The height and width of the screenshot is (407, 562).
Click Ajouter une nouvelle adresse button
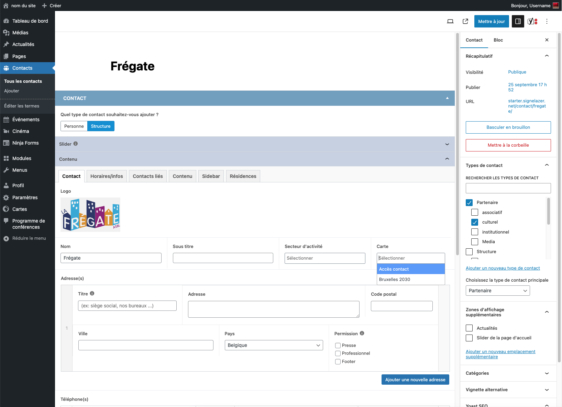[x=415, y=380]
